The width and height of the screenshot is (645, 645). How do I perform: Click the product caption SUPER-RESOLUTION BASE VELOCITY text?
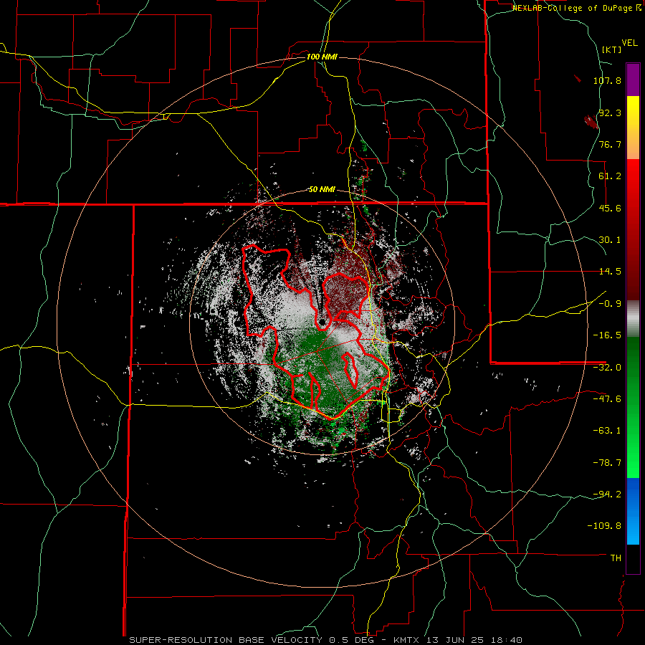pos(227,640)
